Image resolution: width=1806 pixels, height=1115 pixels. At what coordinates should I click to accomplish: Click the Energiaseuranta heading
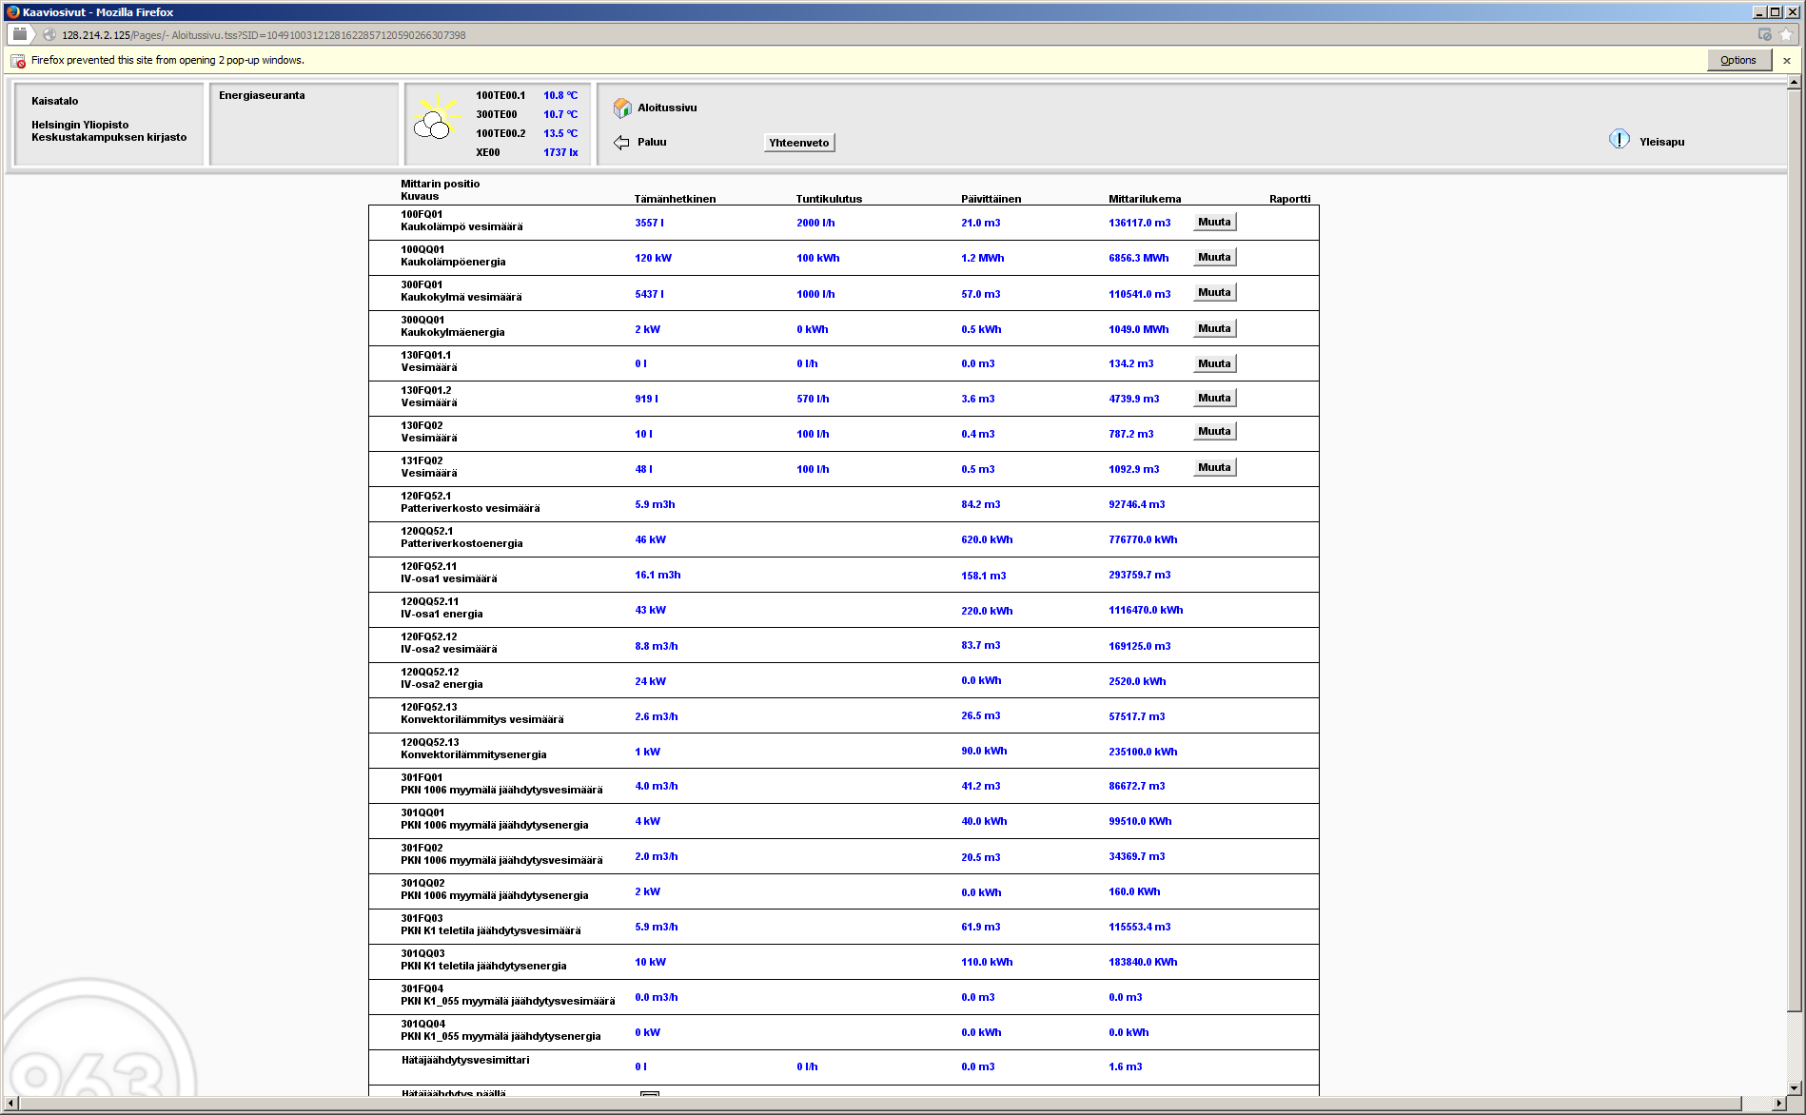click(x=262, y=95)
